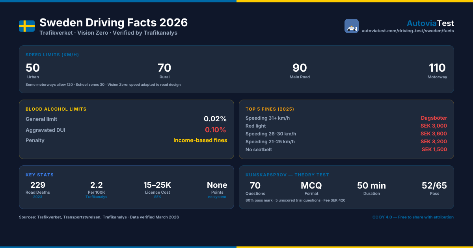Click the 110 Motorway speed limit
The image size is (473, 248).
438,71
